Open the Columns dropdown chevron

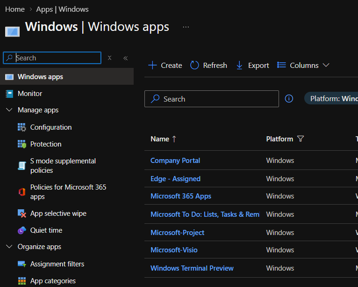click(326, 65)
